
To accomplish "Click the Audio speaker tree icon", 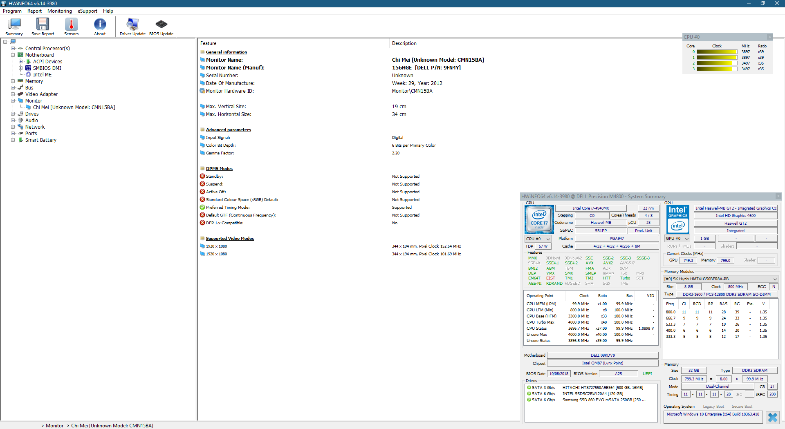I will pos(20,120).
